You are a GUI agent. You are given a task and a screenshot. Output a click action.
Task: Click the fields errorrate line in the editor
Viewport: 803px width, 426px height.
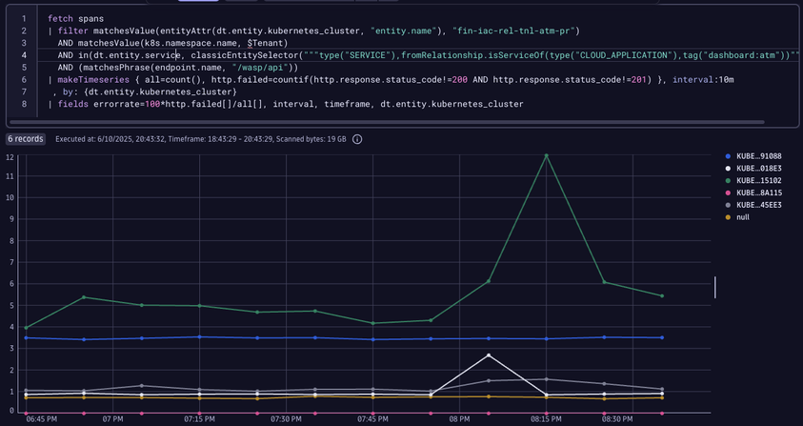pos(286,104)
